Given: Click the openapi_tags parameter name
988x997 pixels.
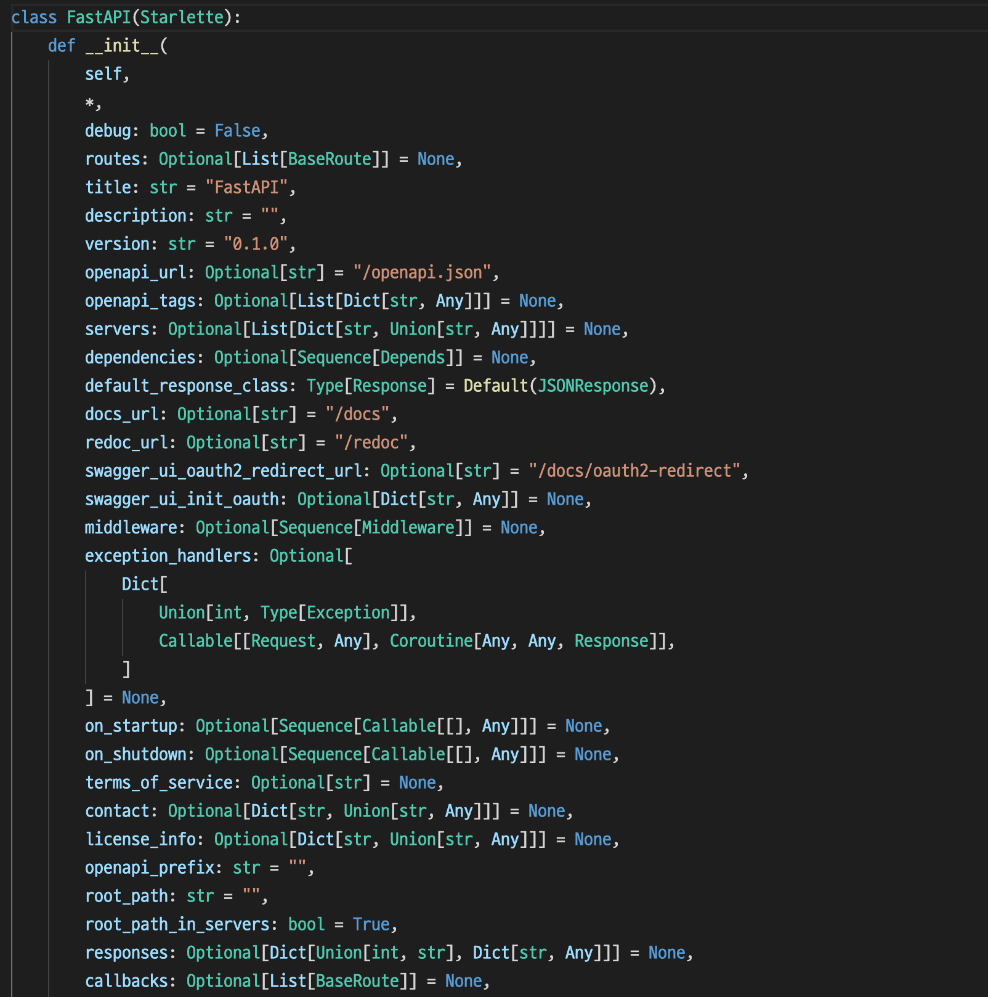Looking at the screenshot, I should (x=140, y=301).
